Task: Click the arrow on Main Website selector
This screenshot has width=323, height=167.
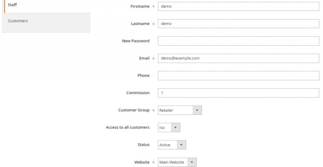Action: [192, 162]
